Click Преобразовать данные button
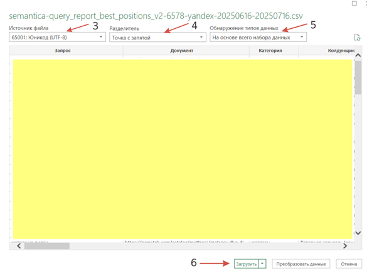Image resolution: width=367 pixels, height=278 pixels. point(301,264)
